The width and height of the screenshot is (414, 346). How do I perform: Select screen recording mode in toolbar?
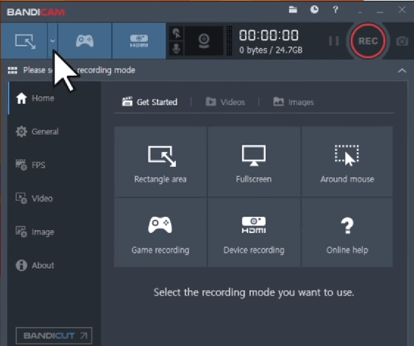coord(25,41)
